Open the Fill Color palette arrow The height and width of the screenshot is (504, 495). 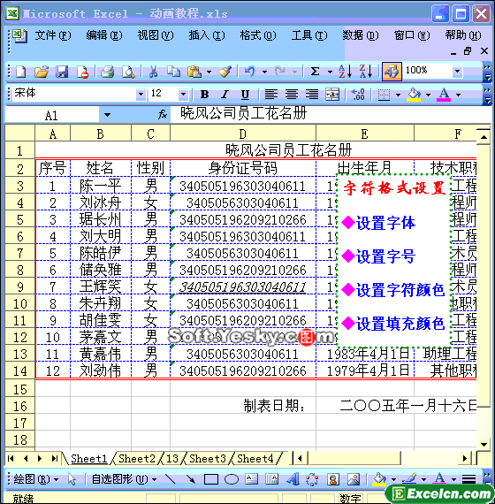point(428,95)
